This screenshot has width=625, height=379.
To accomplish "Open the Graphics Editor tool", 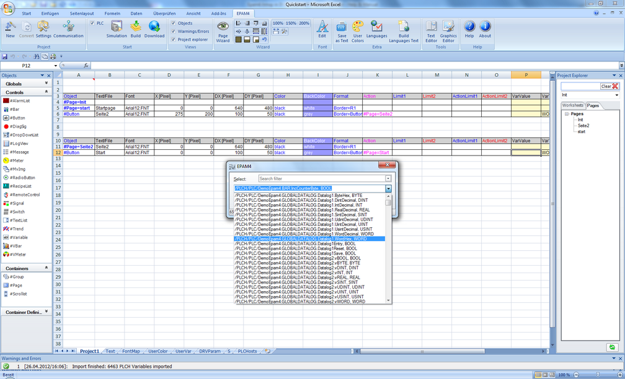I will coord(448,32).
